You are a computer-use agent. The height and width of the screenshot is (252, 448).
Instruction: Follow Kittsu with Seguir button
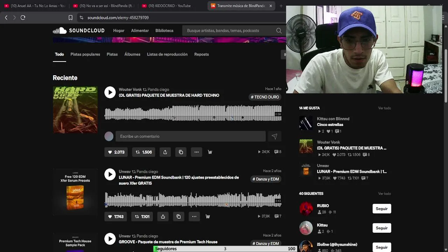(381, 228)
